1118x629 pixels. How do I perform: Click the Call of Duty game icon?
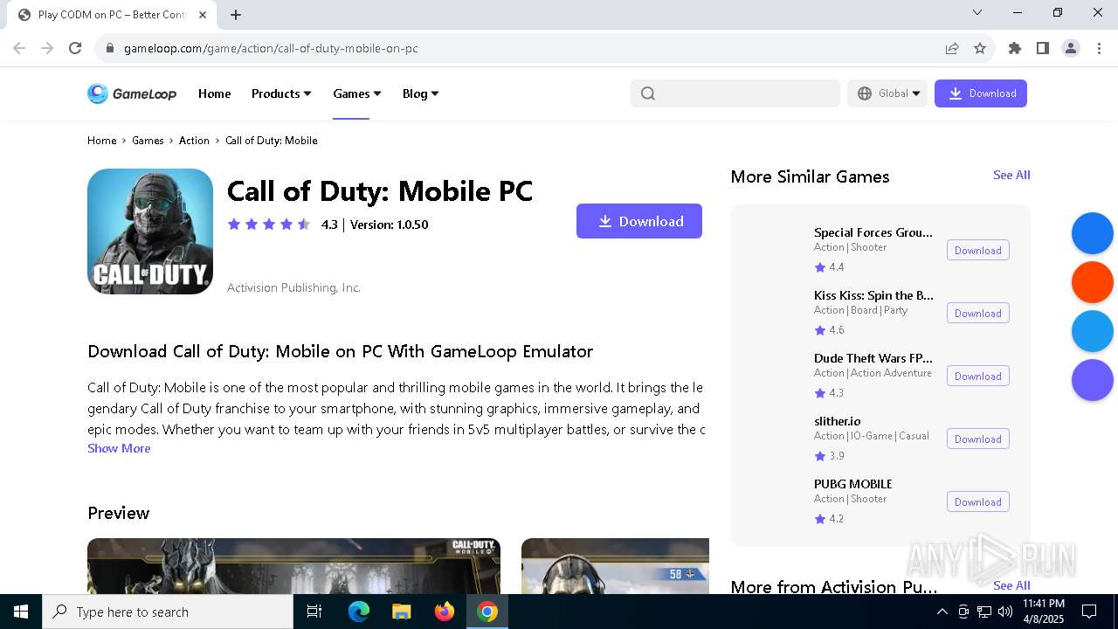pyautogui.click(x=150, y=232)
